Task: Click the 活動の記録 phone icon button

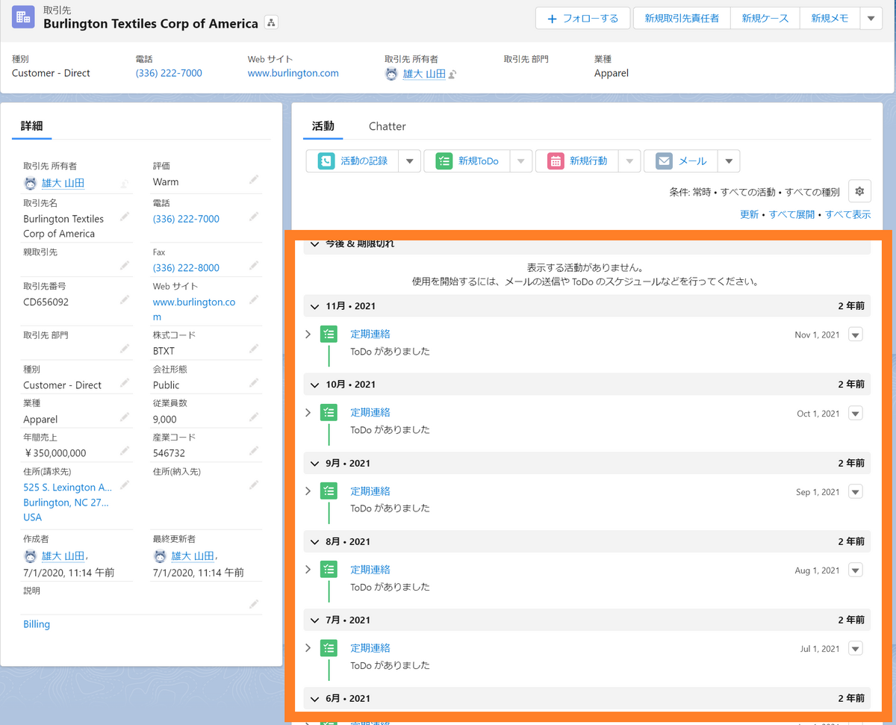Action: [326, 161]
